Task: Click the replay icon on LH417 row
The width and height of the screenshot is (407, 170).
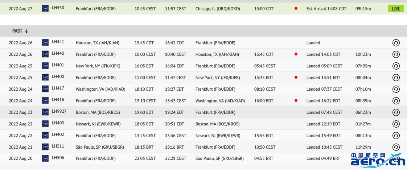Action: [396, 89]
